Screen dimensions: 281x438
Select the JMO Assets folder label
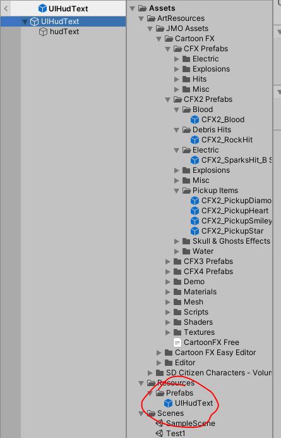[188, 28]
